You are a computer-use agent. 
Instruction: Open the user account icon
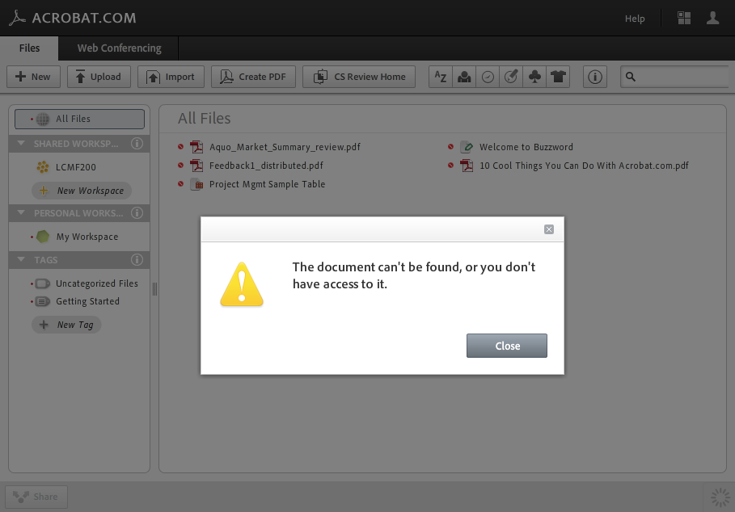712,19
